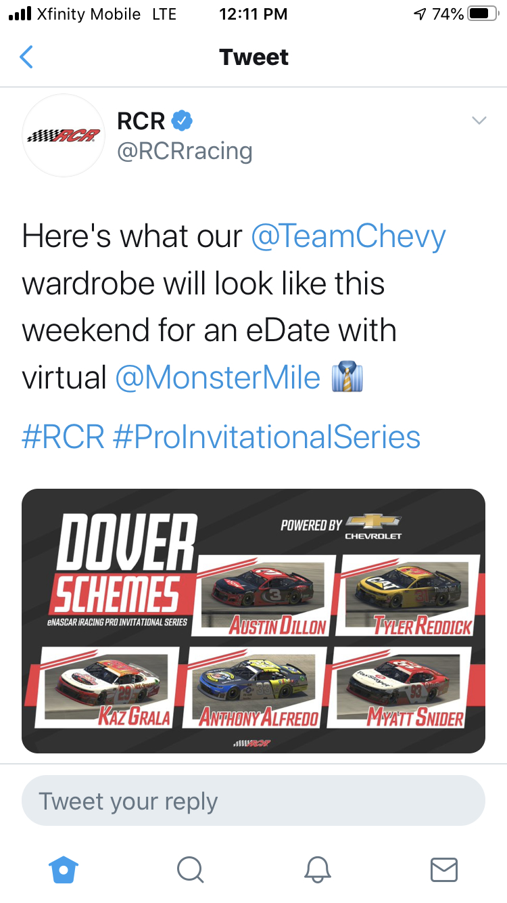Tap the back arrow icon

tap(26, 58)
